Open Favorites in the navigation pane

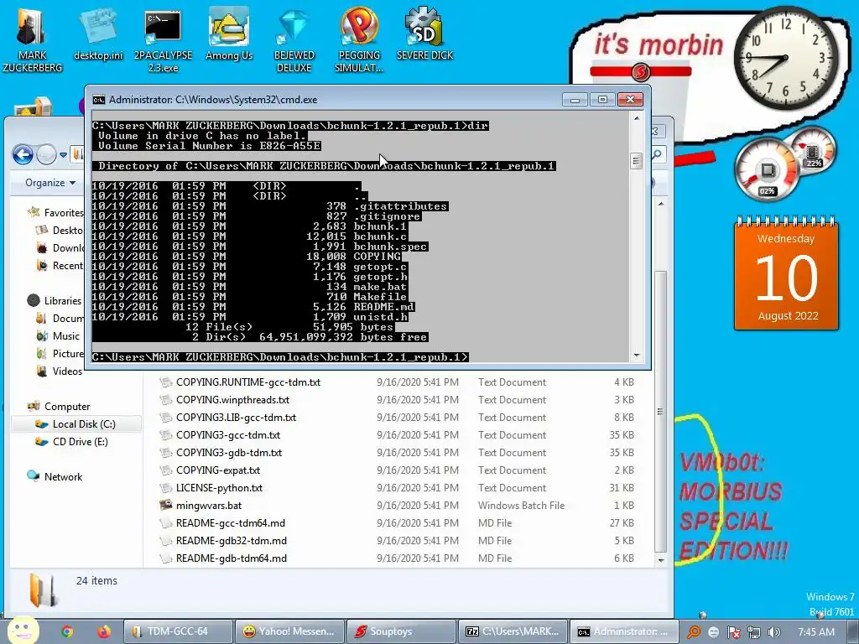[64, 212]
